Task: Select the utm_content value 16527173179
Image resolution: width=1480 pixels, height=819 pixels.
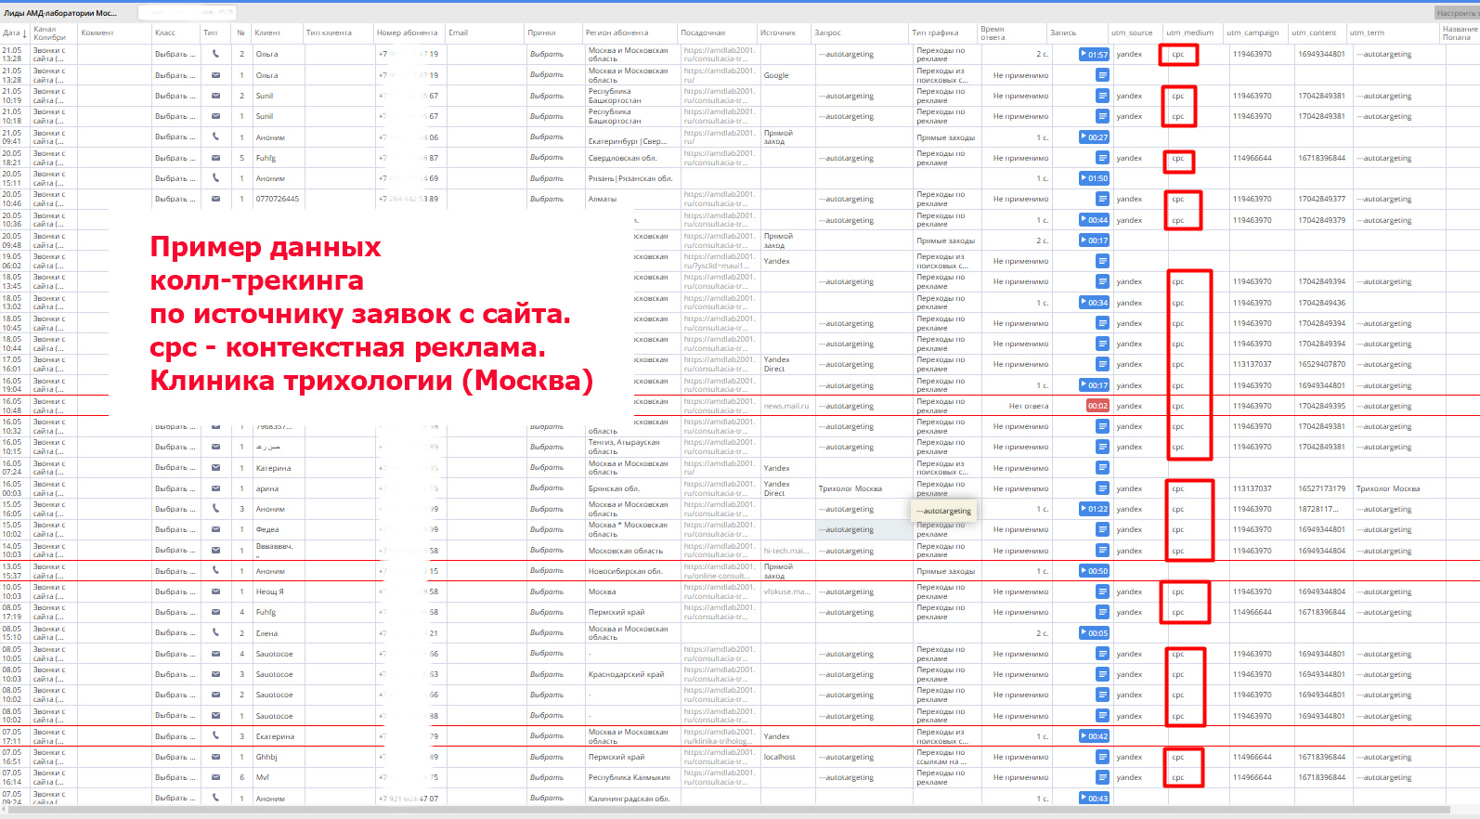Action: click(x=1322, y=488)
